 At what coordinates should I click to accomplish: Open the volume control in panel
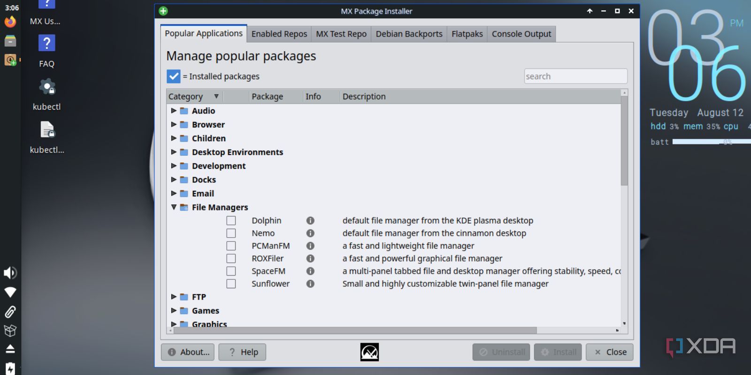(x=10, y=273)
